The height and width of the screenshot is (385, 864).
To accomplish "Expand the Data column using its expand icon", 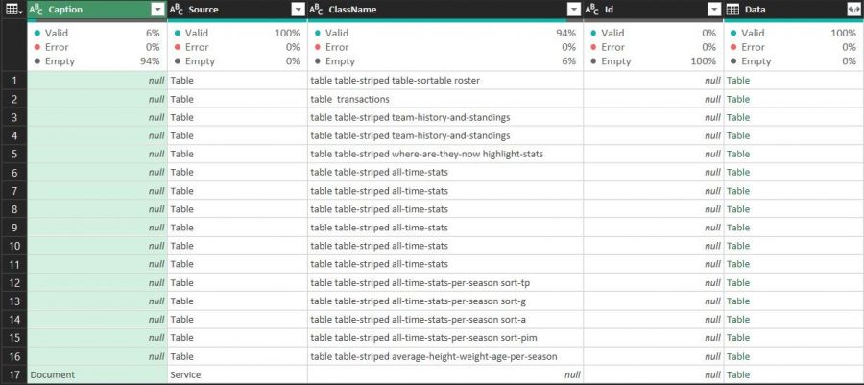I will 853,10.
